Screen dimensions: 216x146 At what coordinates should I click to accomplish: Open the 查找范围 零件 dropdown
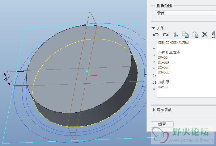pyautogui.click(x=185, y=13)
